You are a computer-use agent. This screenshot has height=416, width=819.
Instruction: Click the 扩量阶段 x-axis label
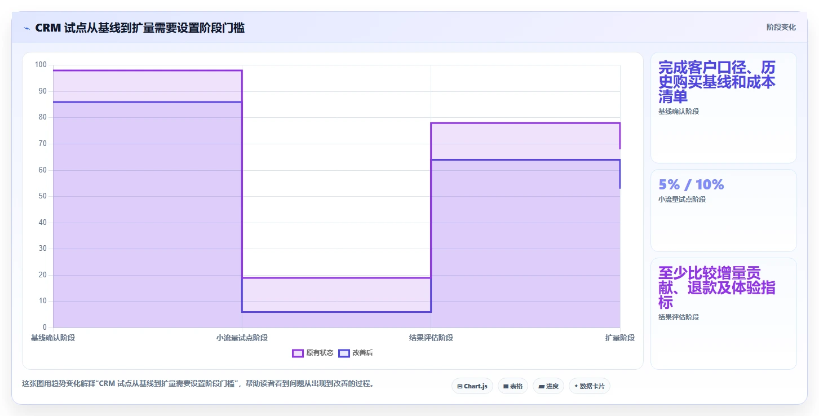coord(620,338)
